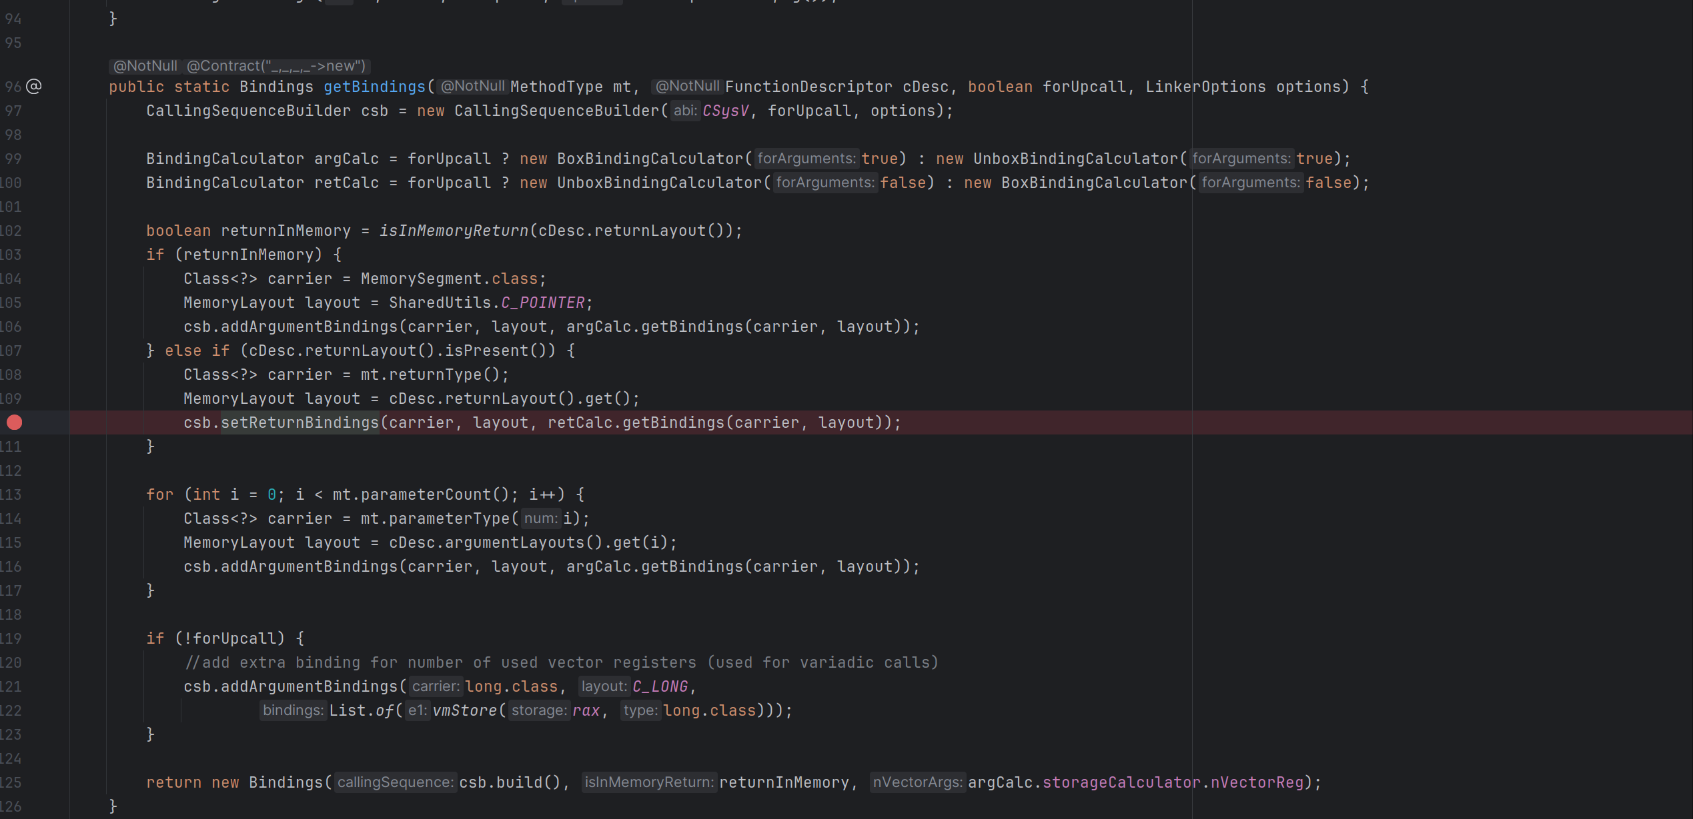Click SharedUtils class reference
The height and width of the screenshot is (819, 1693).
pyautogui.click(x=440, y=303)
